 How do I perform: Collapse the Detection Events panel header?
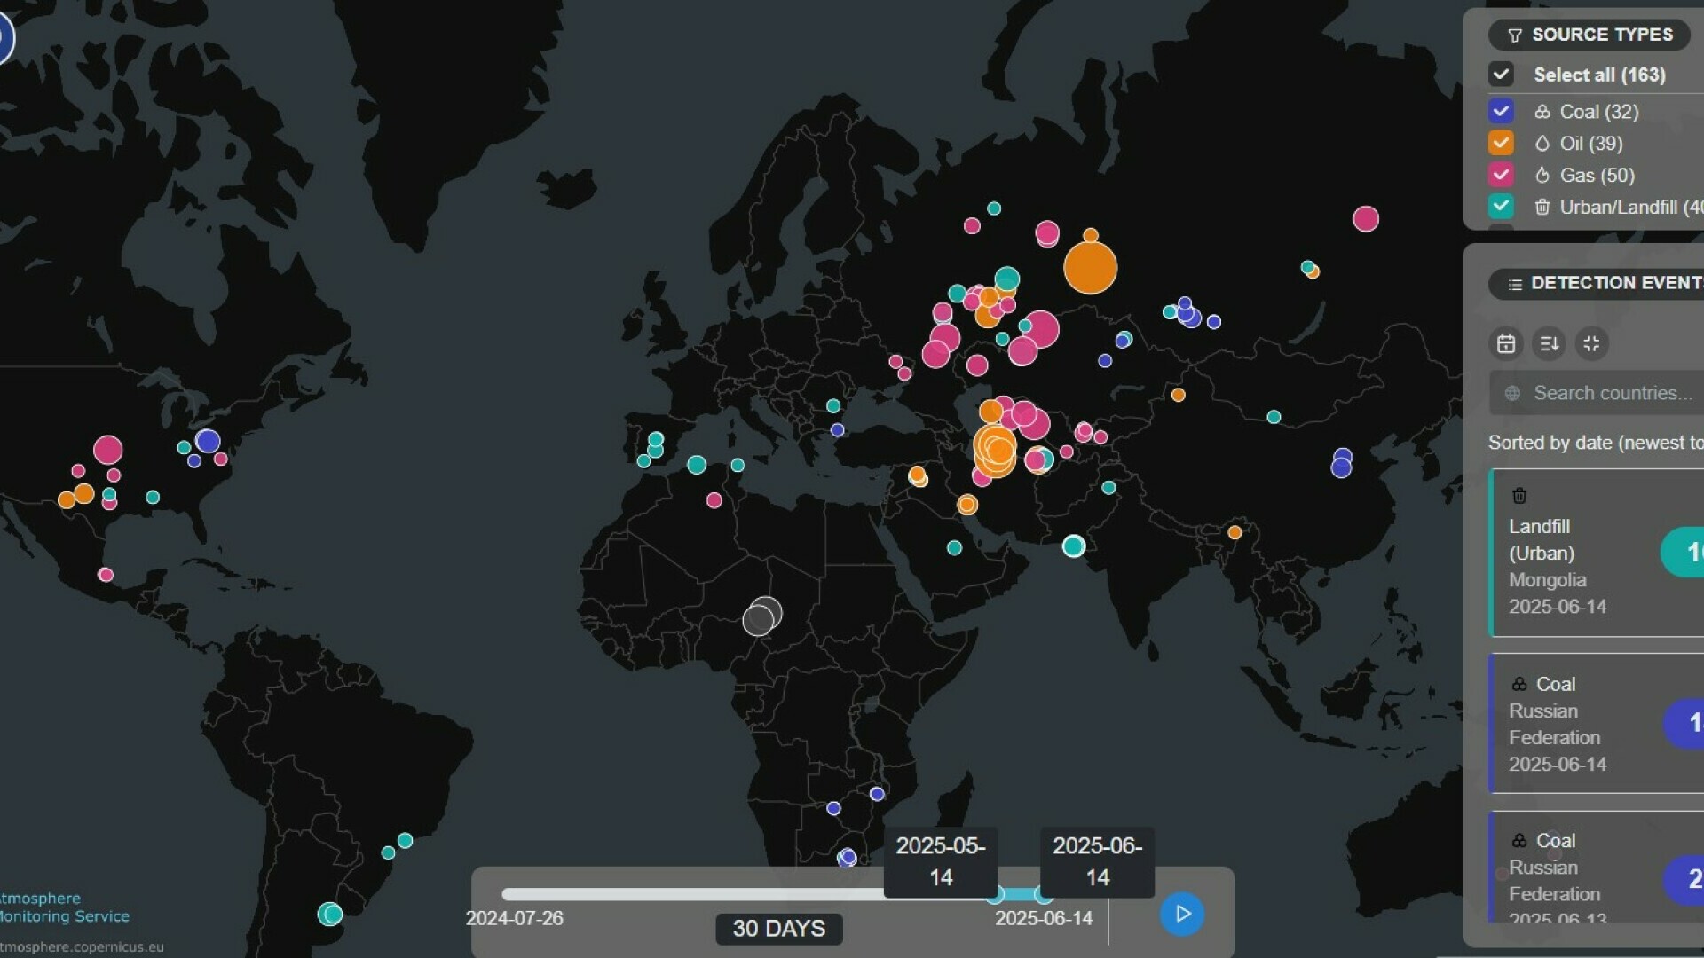coord(1597,283)
